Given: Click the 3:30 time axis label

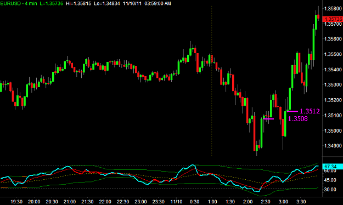Looking at the screenshot, I should click(301, 202).
